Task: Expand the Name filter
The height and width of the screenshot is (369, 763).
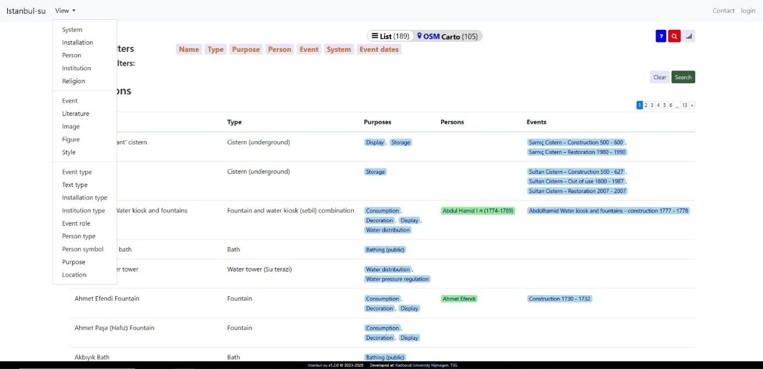Action: 189,50
